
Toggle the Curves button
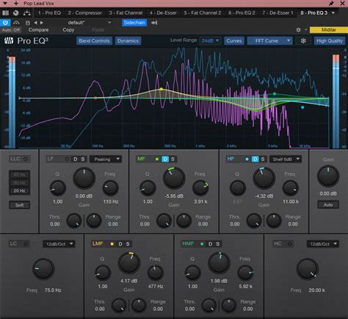tap(234, 41)
